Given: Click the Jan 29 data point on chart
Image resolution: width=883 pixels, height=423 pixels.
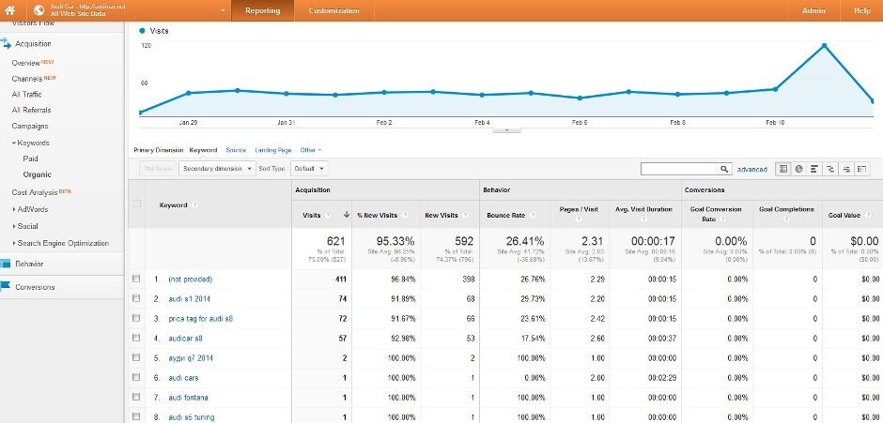Looking at the screenshot, I should click(x=188, y=93).
